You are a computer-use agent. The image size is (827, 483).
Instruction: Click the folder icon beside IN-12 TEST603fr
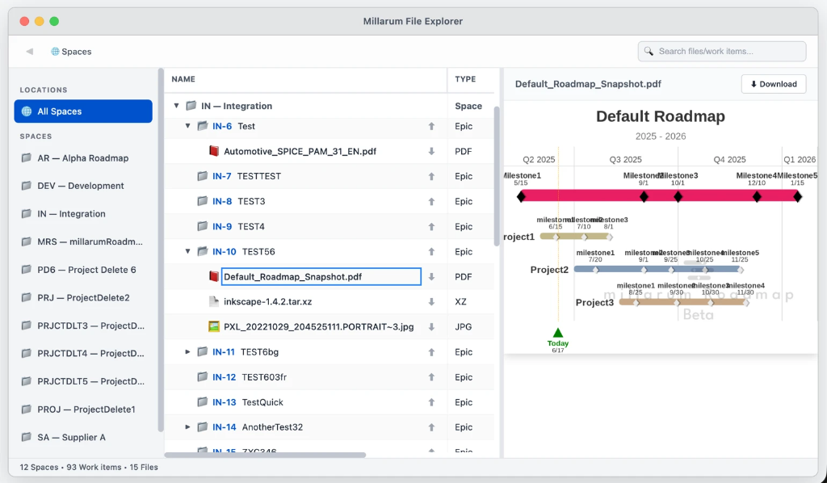click(x=202, y=376)
